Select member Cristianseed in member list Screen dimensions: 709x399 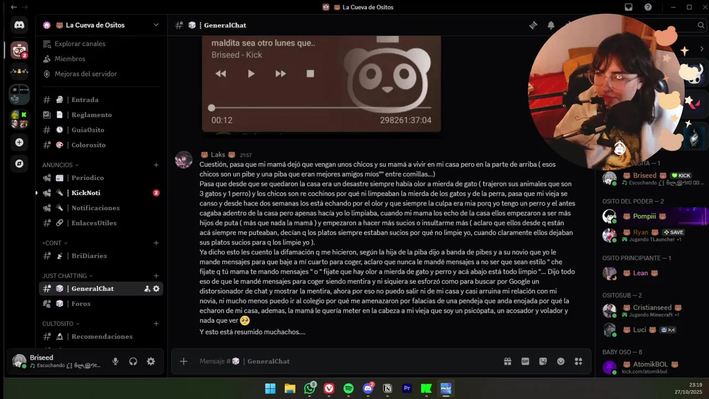coord(651,311)
